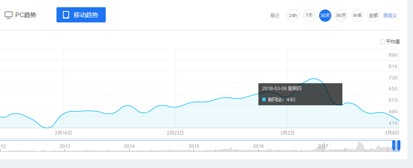
Task: Choose the 7天 time range
Action: click(309, 16)
